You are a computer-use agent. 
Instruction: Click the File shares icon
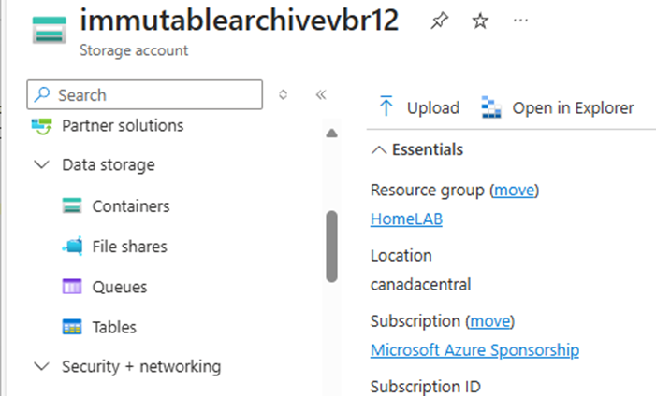[72, 246]
